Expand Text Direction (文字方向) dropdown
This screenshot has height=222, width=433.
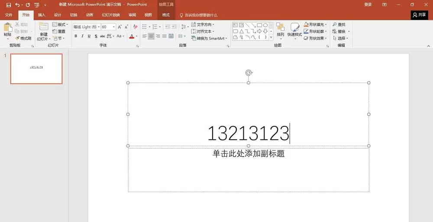coord(203,25)
